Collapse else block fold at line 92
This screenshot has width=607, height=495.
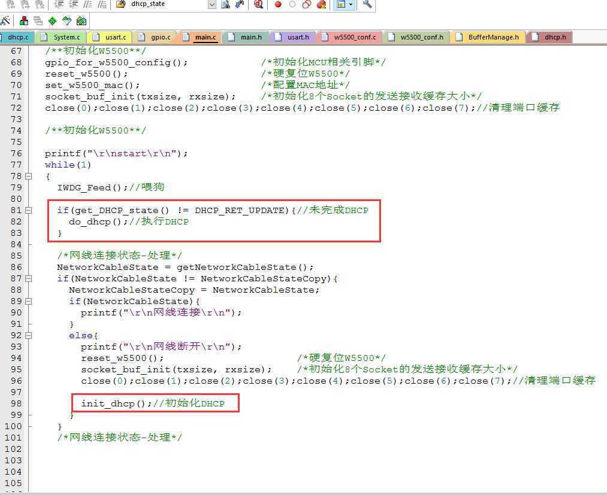[28, 335]
